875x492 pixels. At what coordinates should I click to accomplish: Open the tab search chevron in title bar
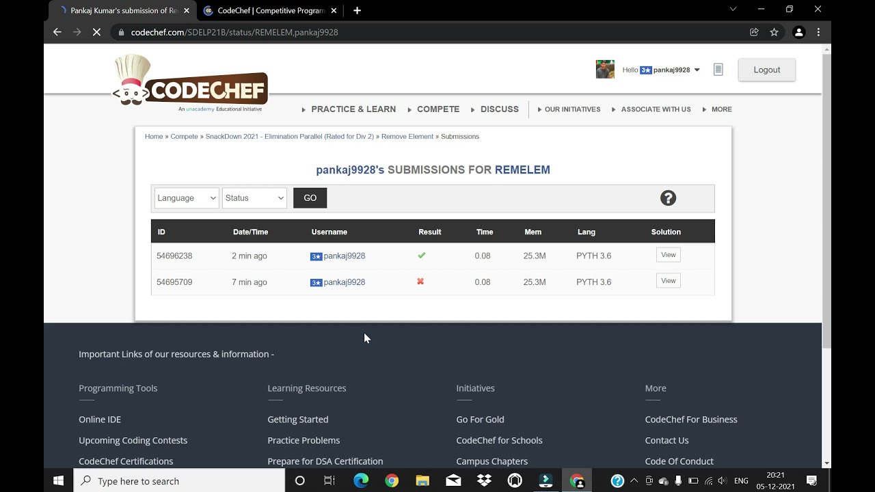pyautogui.click(x=733, y=10)
